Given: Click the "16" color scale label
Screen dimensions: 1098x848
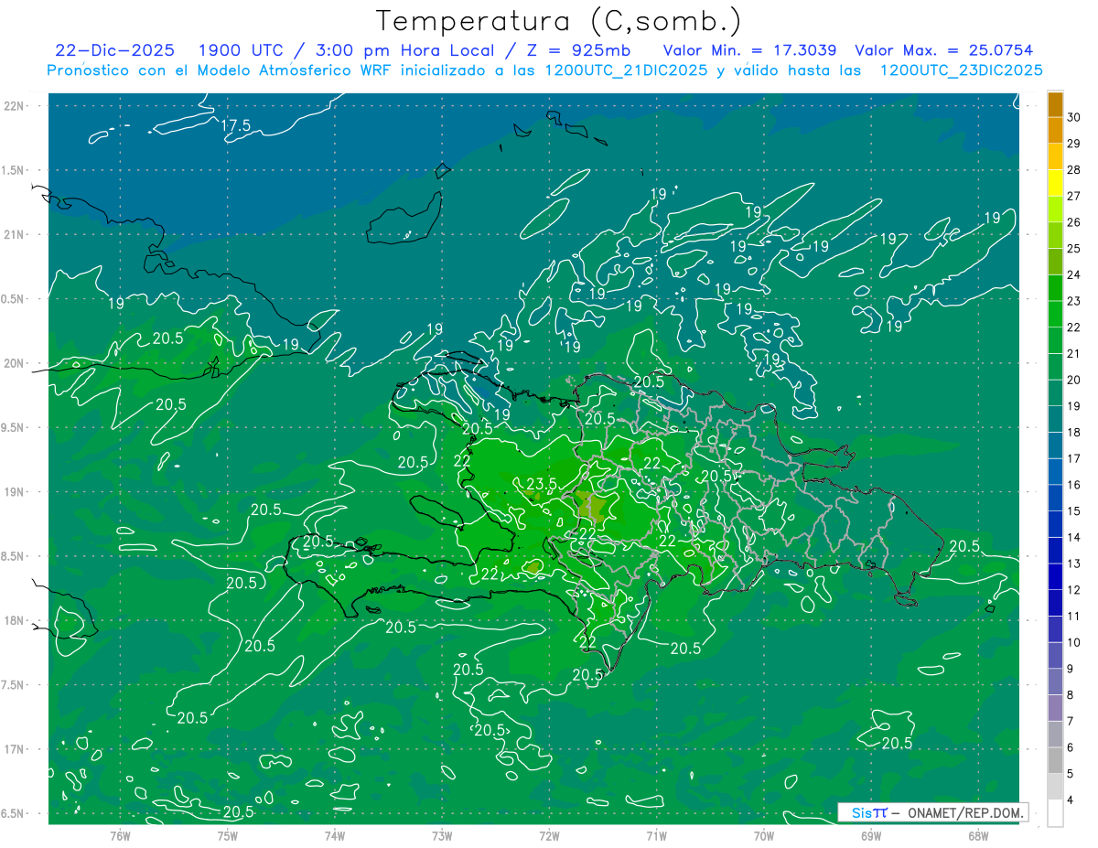Looking at the screenshot, I should pos(1074,485).
